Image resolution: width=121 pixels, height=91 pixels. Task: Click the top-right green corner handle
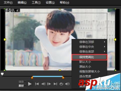coord(115,9)
